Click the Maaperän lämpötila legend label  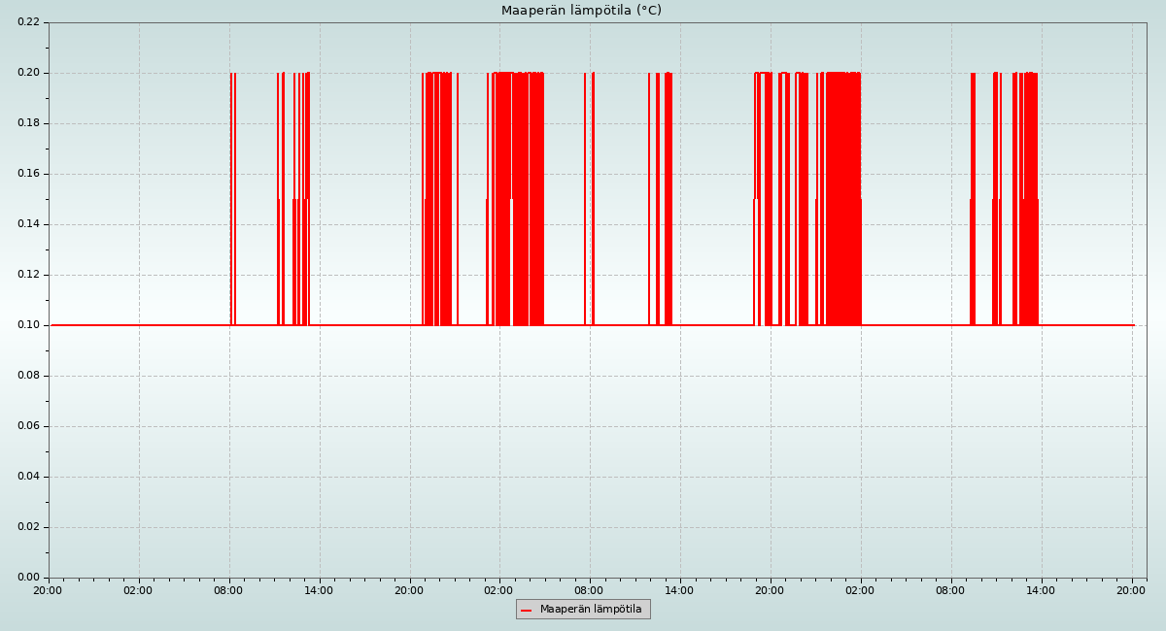[x=591, y=610]
